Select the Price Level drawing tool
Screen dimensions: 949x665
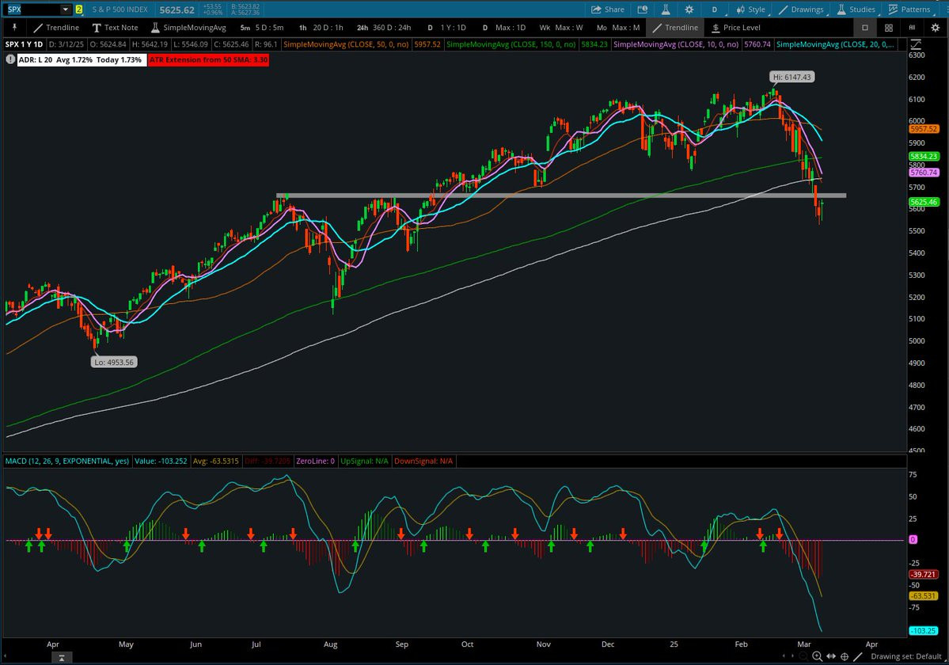[x=735, y=27]
